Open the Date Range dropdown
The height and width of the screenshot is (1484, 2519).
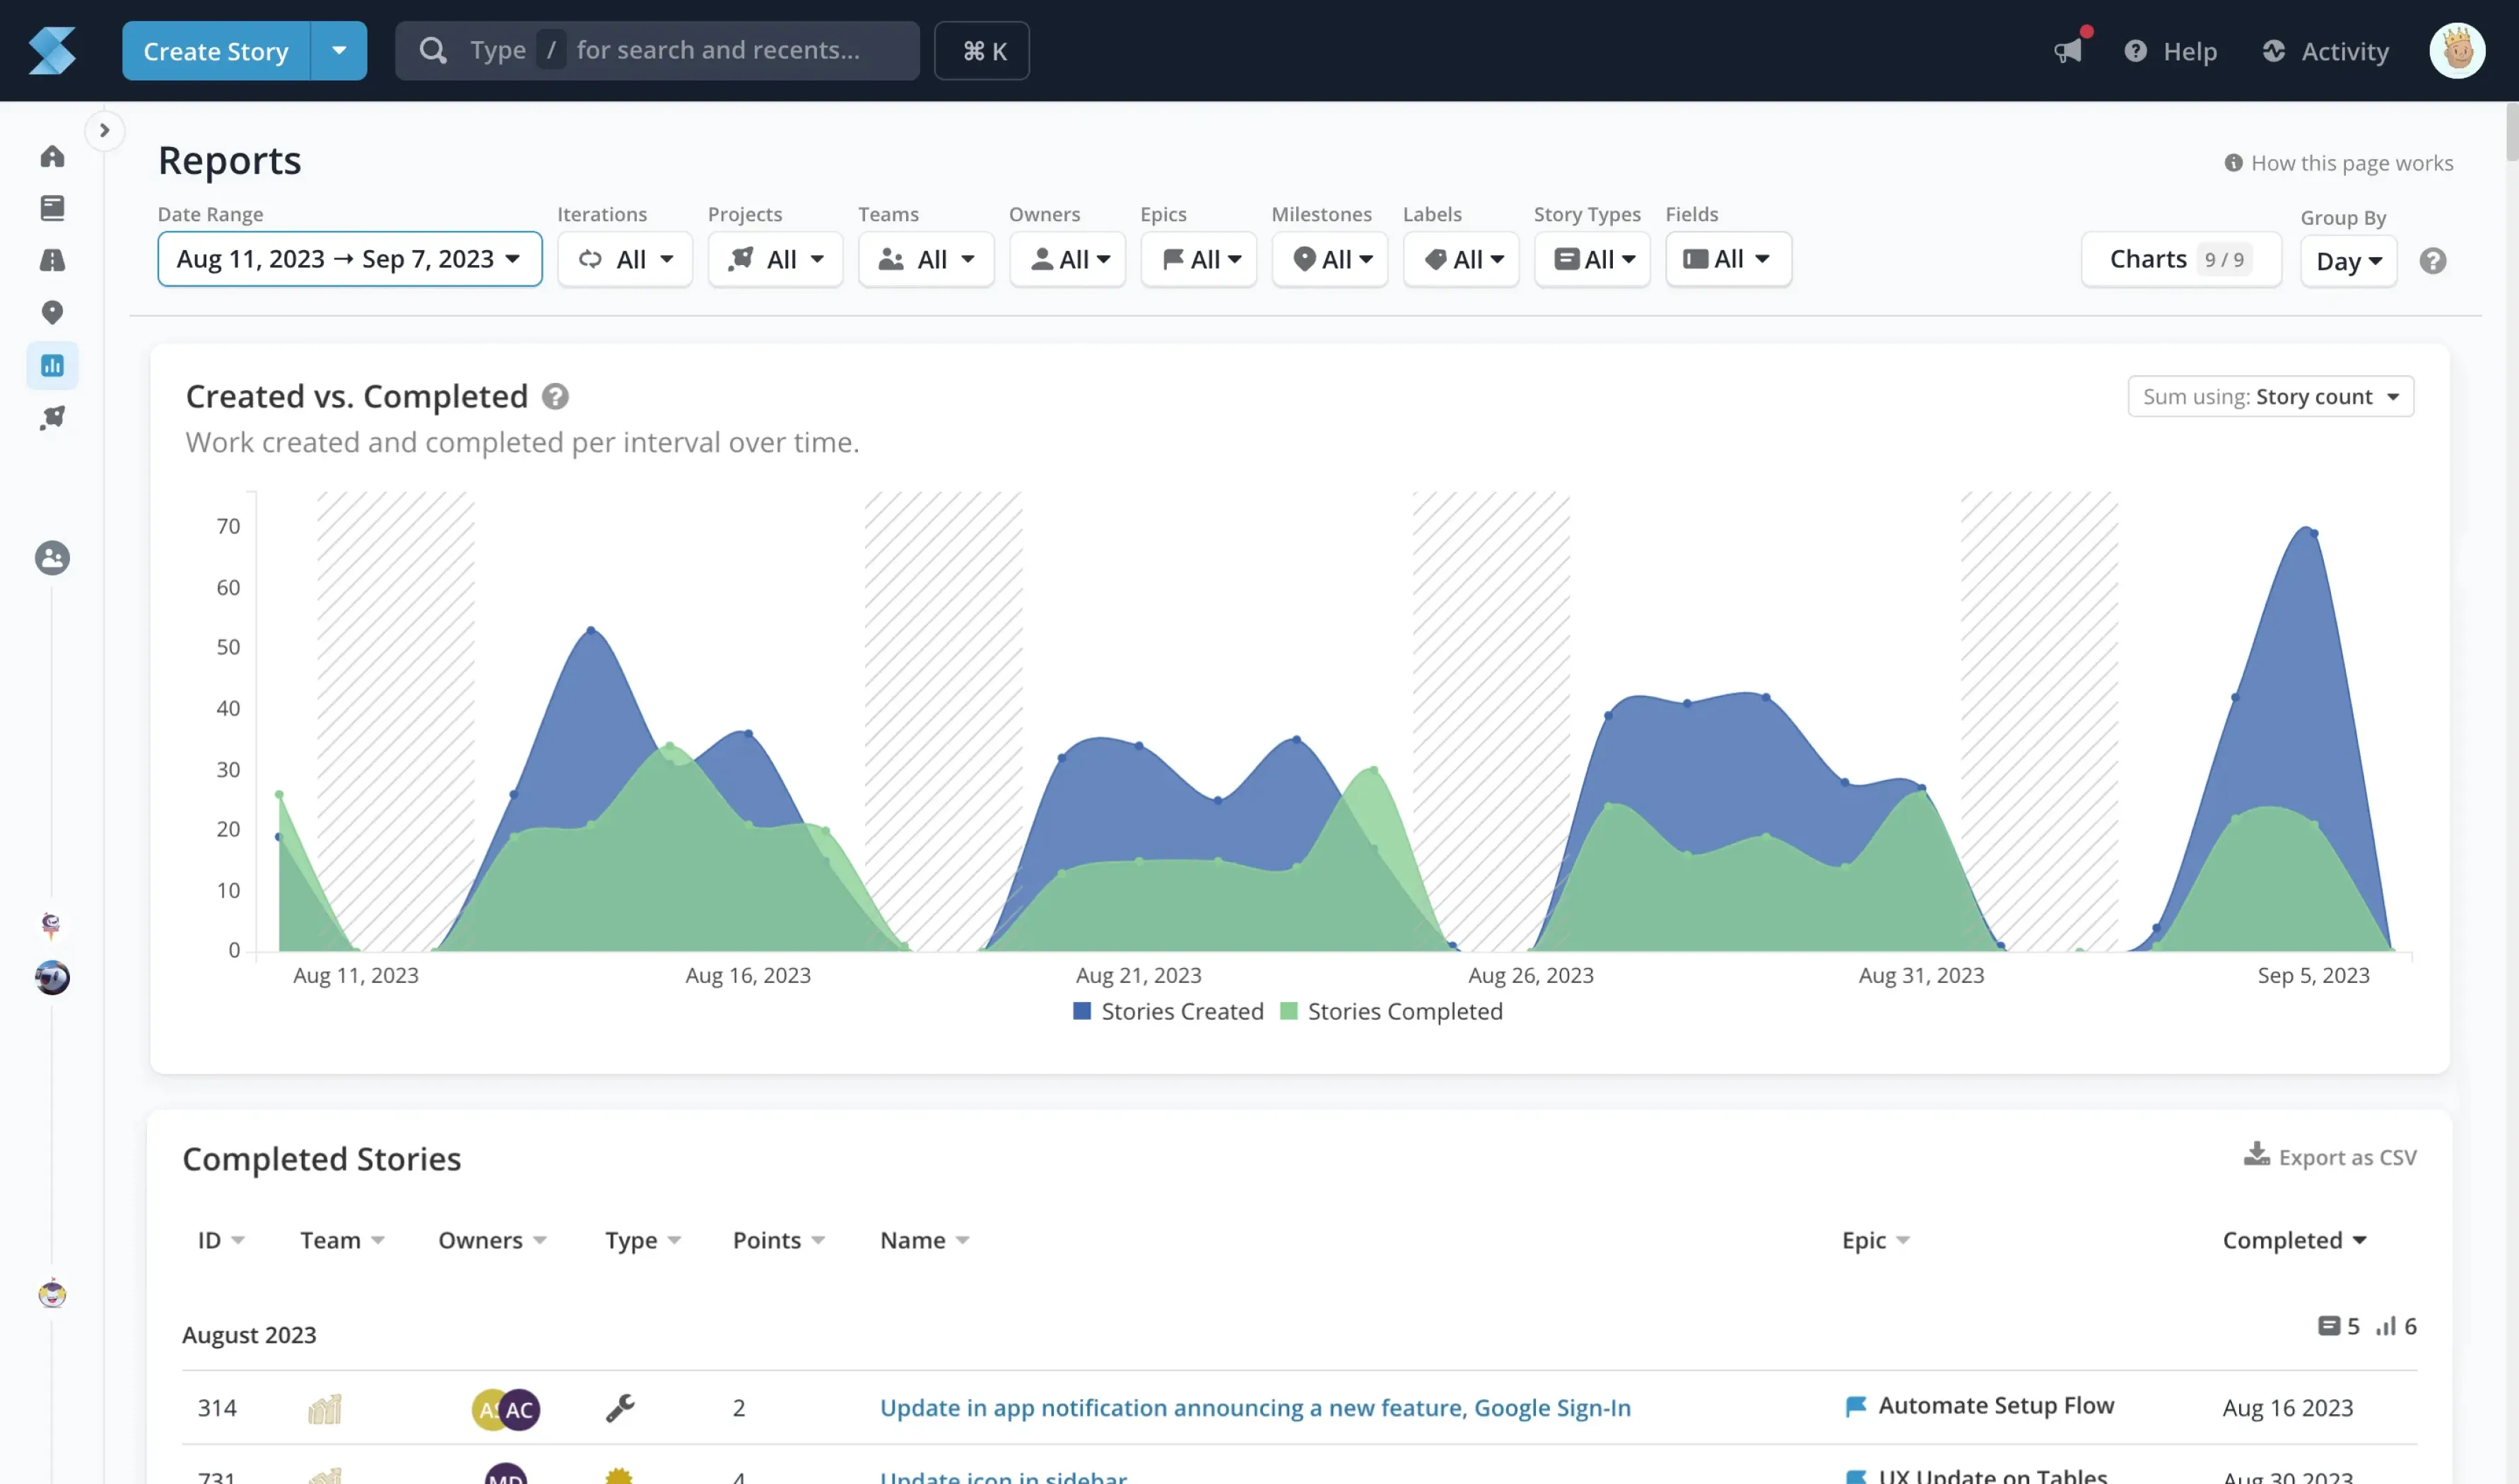tap(349, 259)
